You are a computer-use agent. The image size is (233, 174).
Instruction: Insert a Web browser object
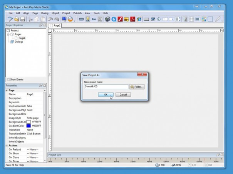(x=139, y=19)
